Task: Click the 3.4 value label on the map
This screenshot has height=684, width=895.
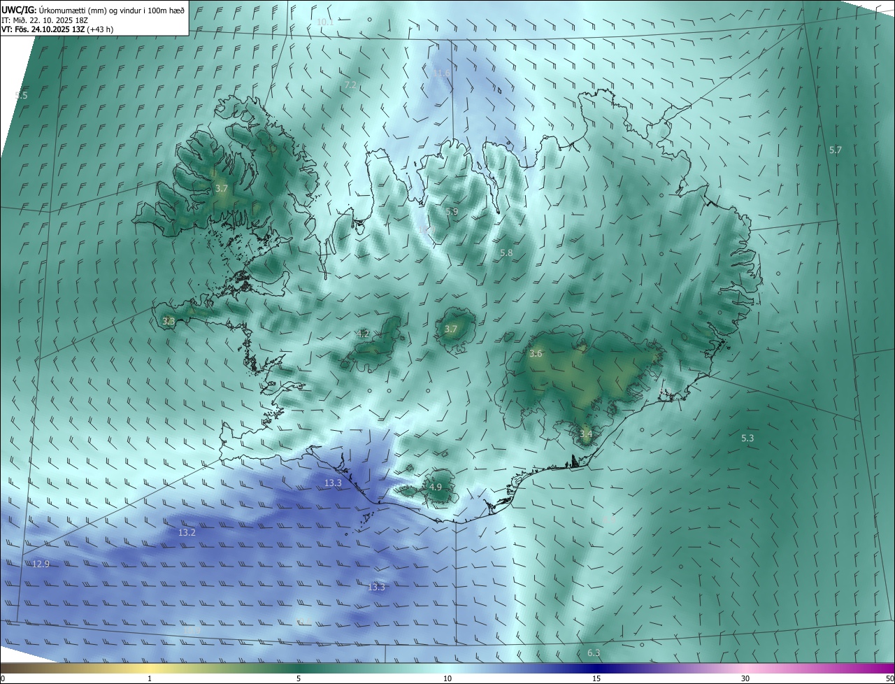Action: pos(586,434)
